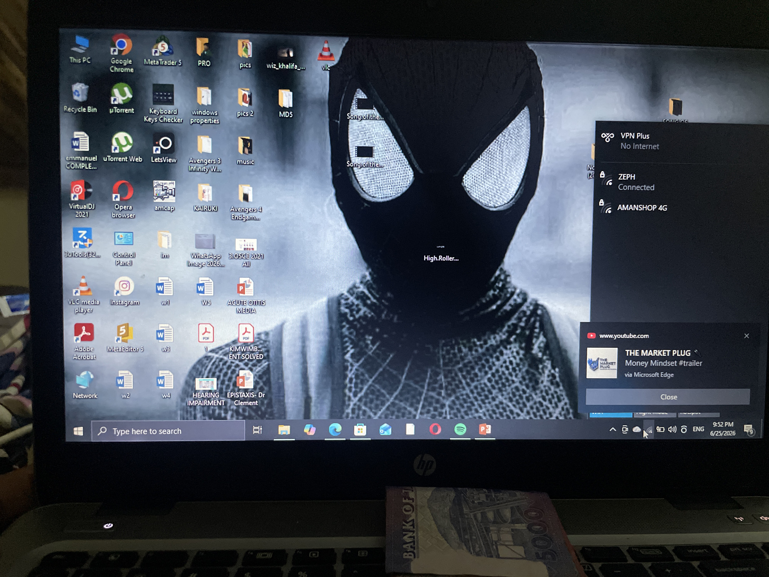Image resolution: width=769 pixels, height=577 pixels.
Task: Select the KIMWIMB ENT SOLVED PDF file
Action: 246,342
